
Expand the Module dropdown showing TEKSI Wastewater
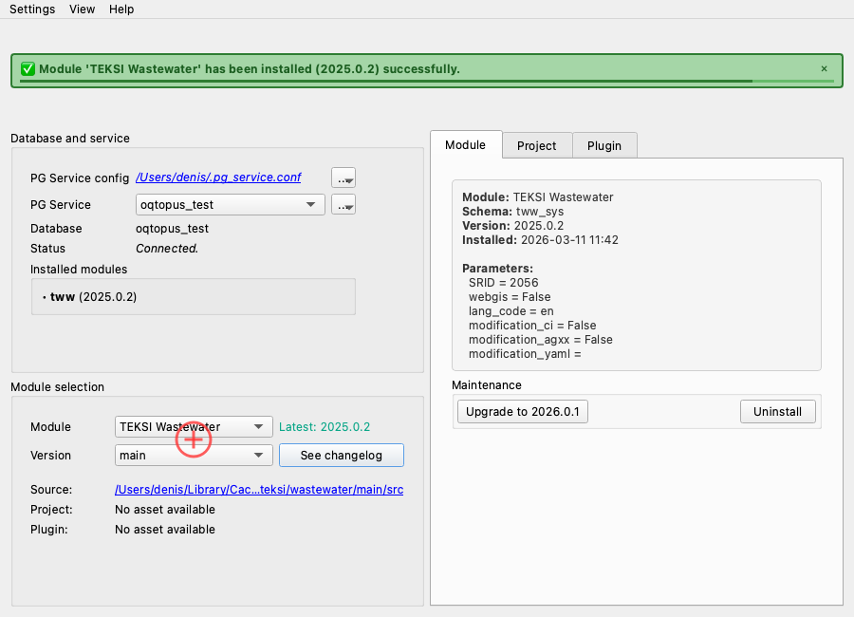click(x=194, y=427)
